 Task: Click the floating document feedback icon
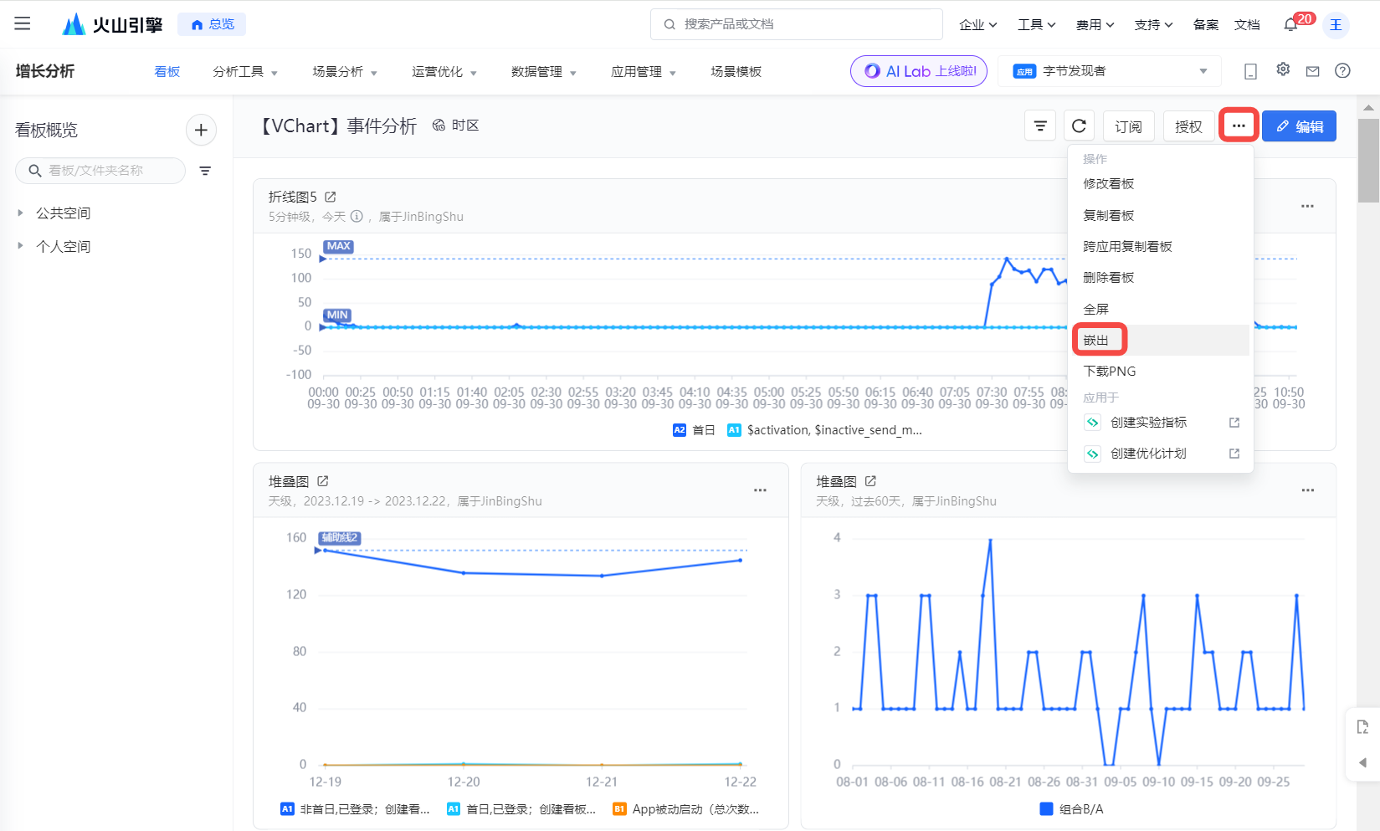point(1362,726)
